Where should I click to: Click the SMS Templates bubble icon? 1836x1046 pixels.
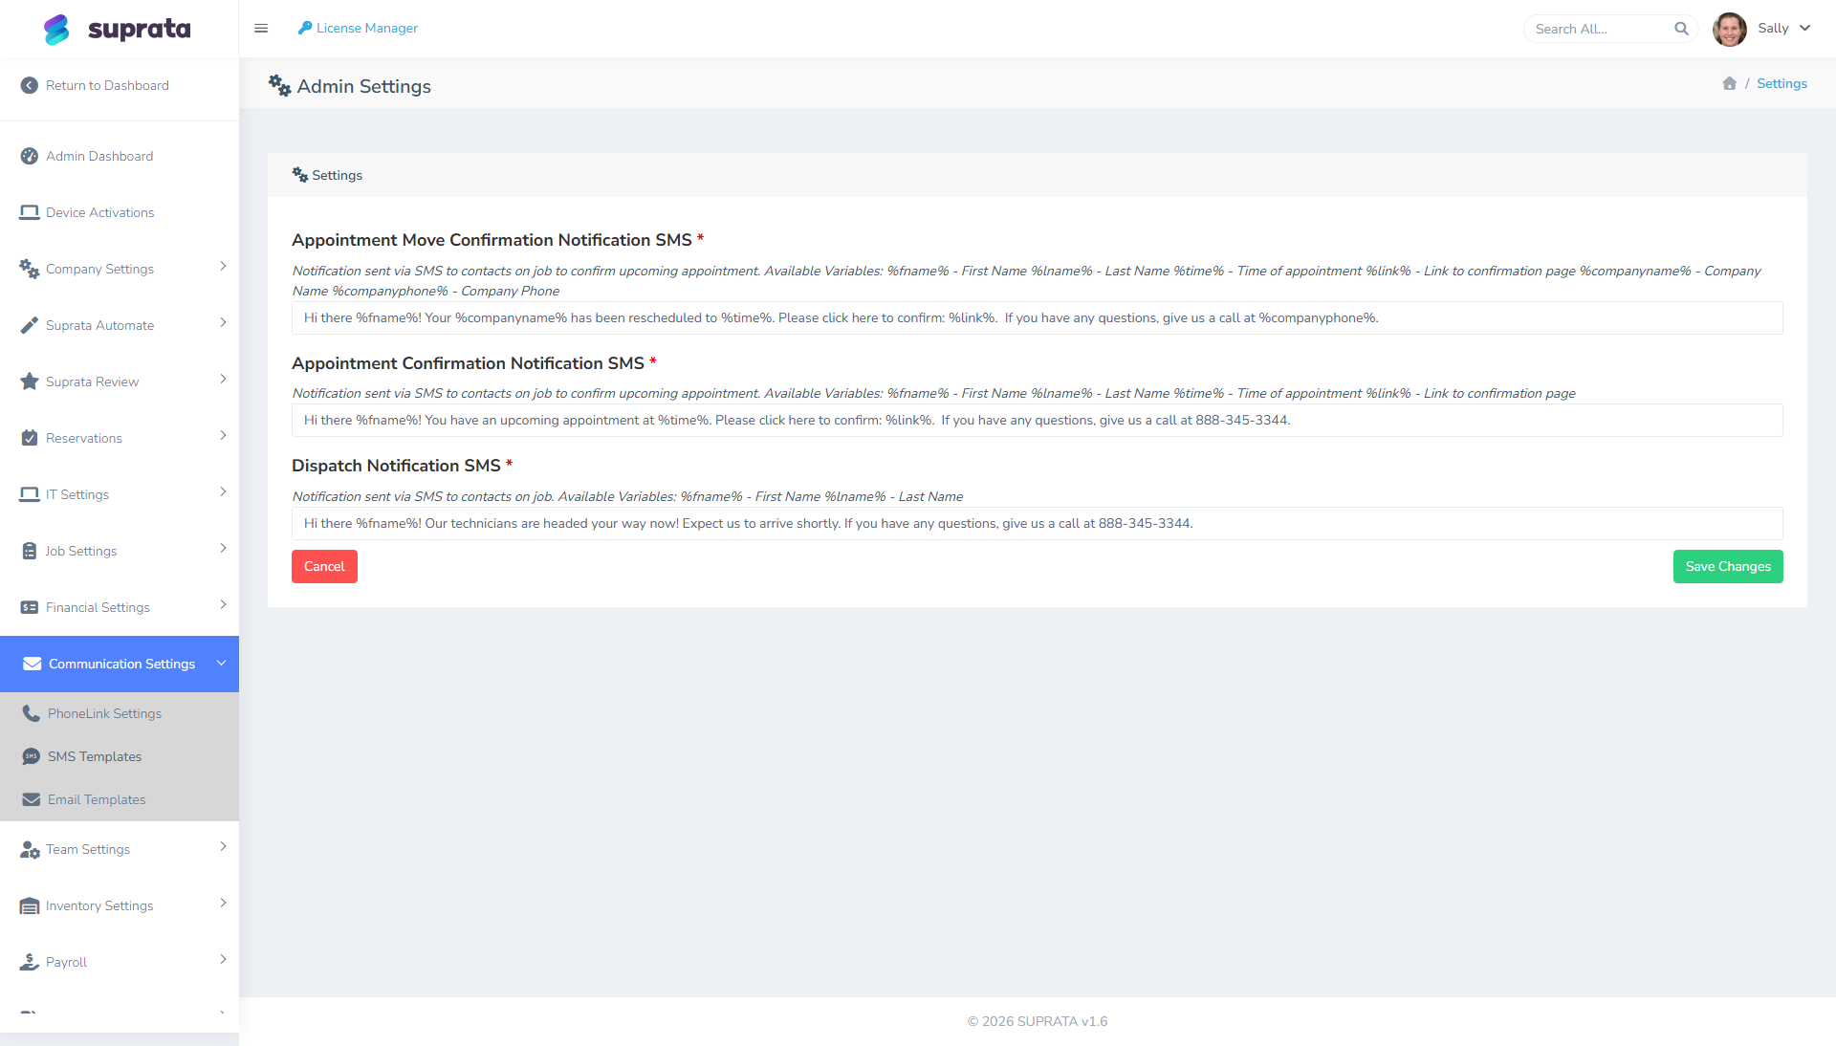click(x=32, y=756)
